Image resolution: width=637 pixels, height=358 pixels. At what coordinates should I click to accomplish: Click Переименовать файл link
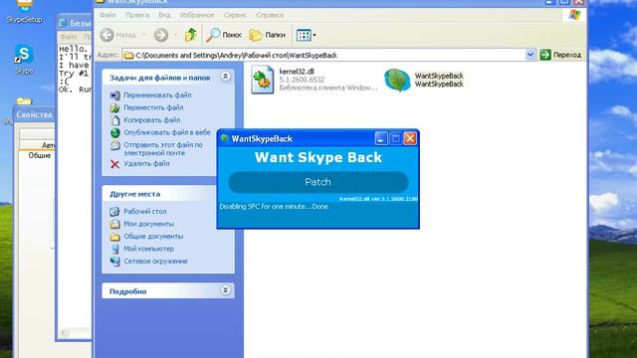tap(157, 95)
